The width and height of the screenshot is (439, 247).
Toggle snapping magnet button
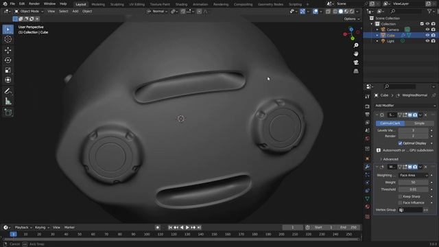tap(183, 12)
